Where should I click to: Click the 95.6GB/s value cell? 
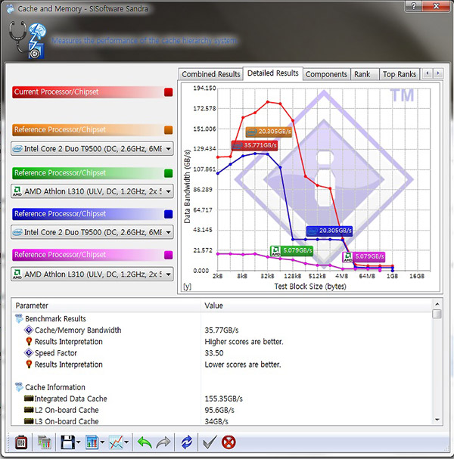click(219, 410)
